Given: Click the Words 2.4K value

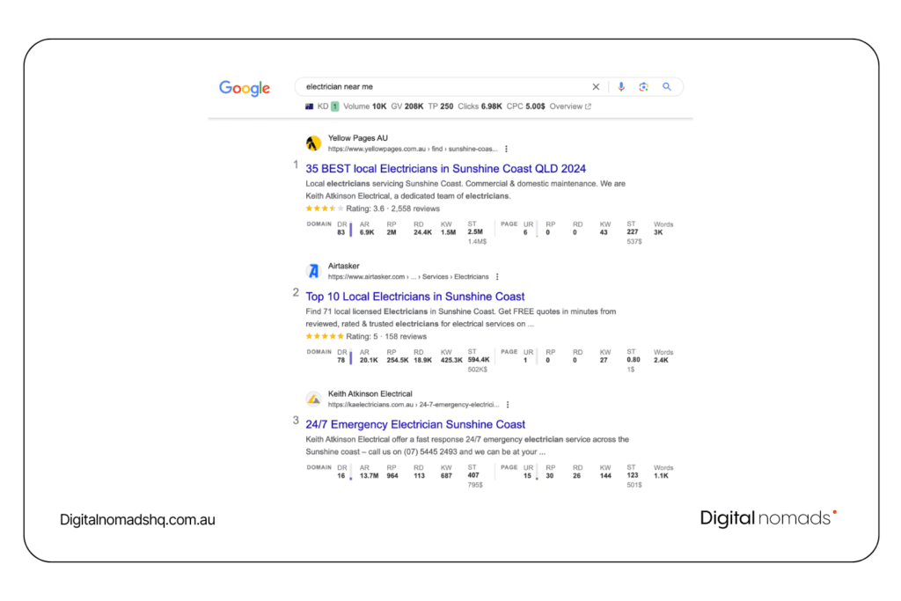Looking at the screenshot, I should click(x=661, y=360).
